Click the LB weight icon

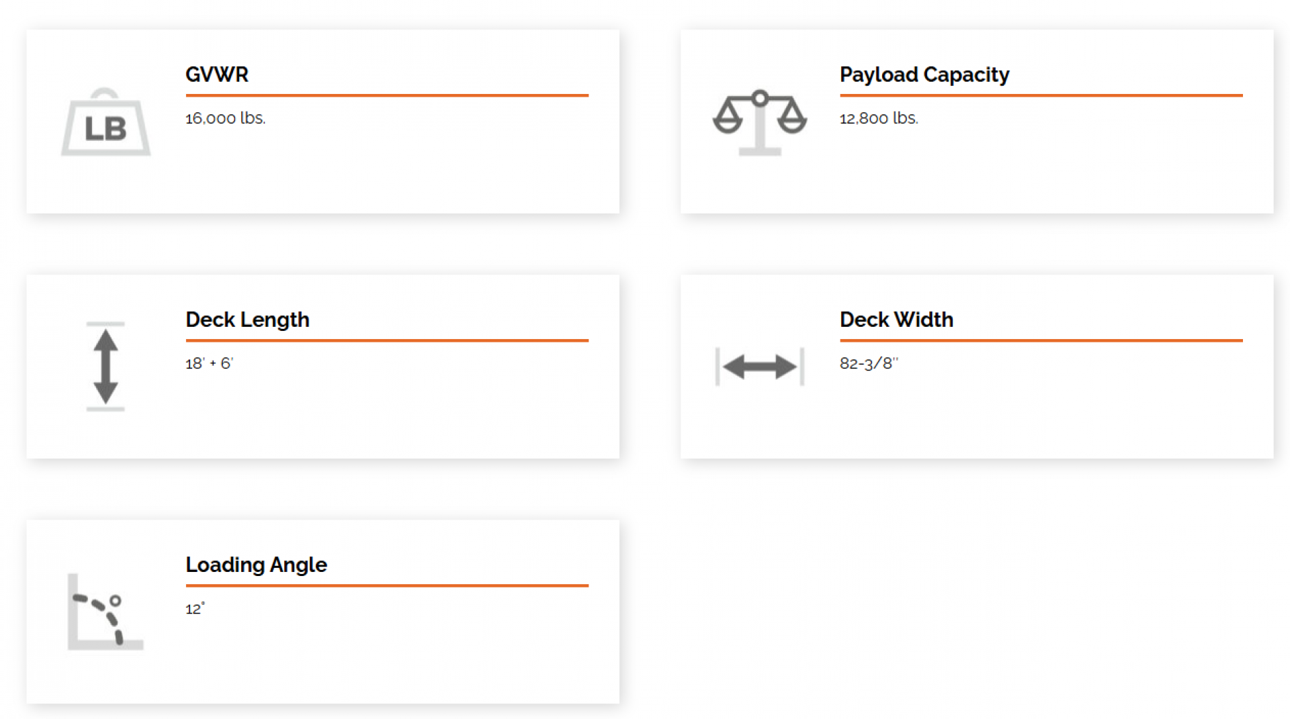coord(105,123)
